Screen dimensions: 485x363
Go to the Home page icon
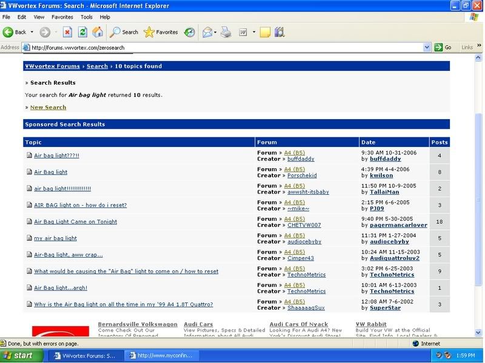pyautogui.click(x=96, y=32)
